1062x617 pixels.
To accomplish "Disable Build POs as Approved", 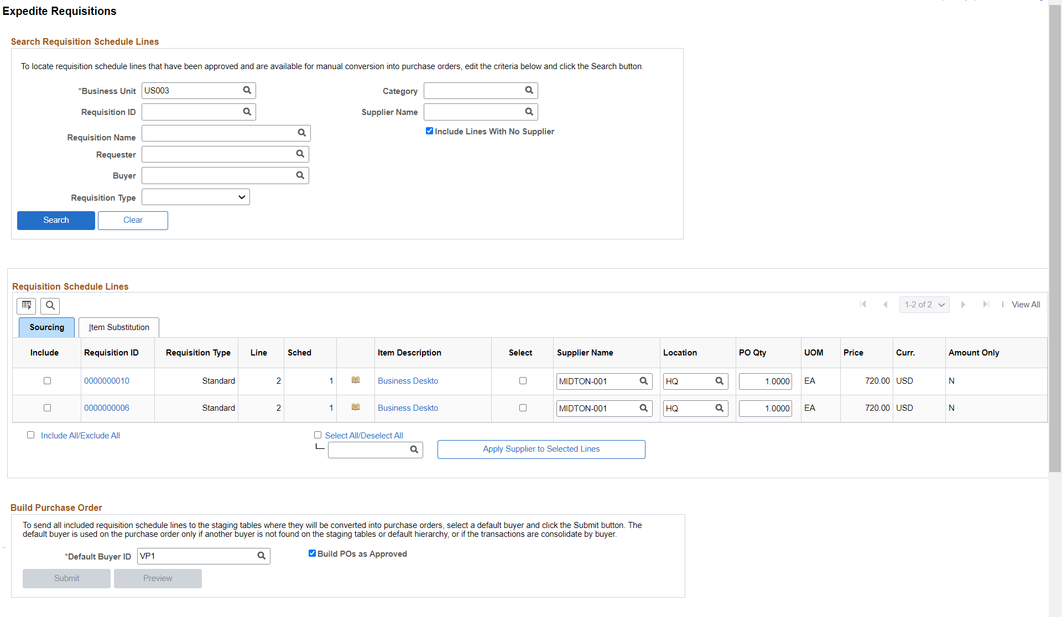I will click(312, 553).
